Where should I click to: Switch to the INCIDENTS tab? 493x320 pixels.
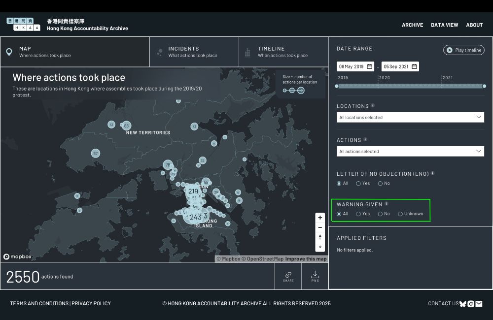[x=194, y=52]
